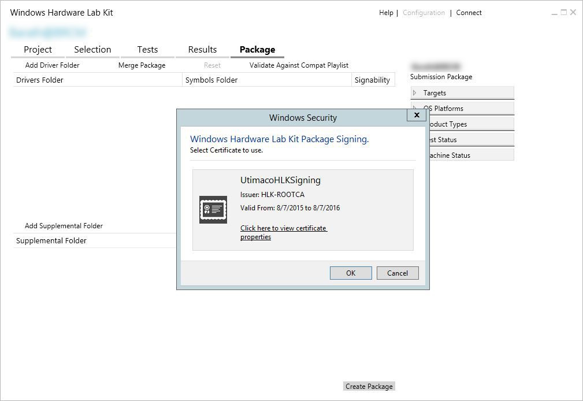
Task: Click the Signability column header
Action: 373,80
